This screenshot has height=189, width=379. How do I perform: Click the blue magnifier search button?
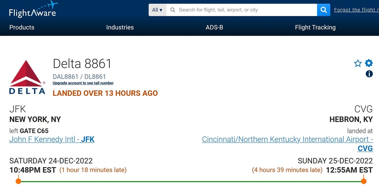click(323, 10)
